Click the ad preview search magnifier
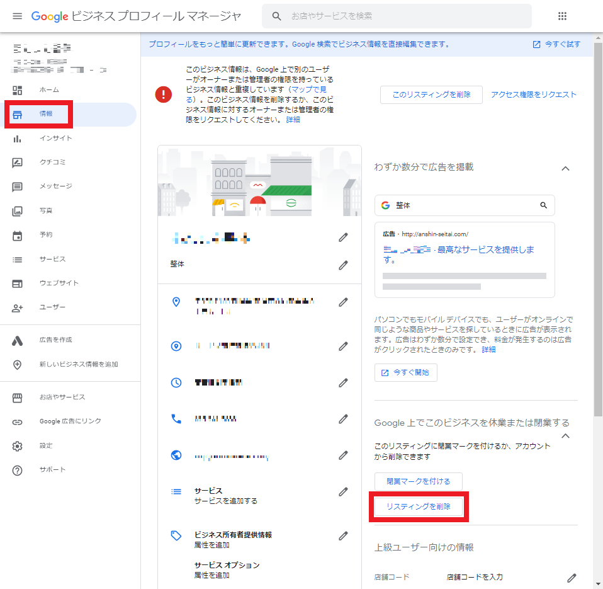This screenshot has width=603, height=589. [x=543, y=205]
